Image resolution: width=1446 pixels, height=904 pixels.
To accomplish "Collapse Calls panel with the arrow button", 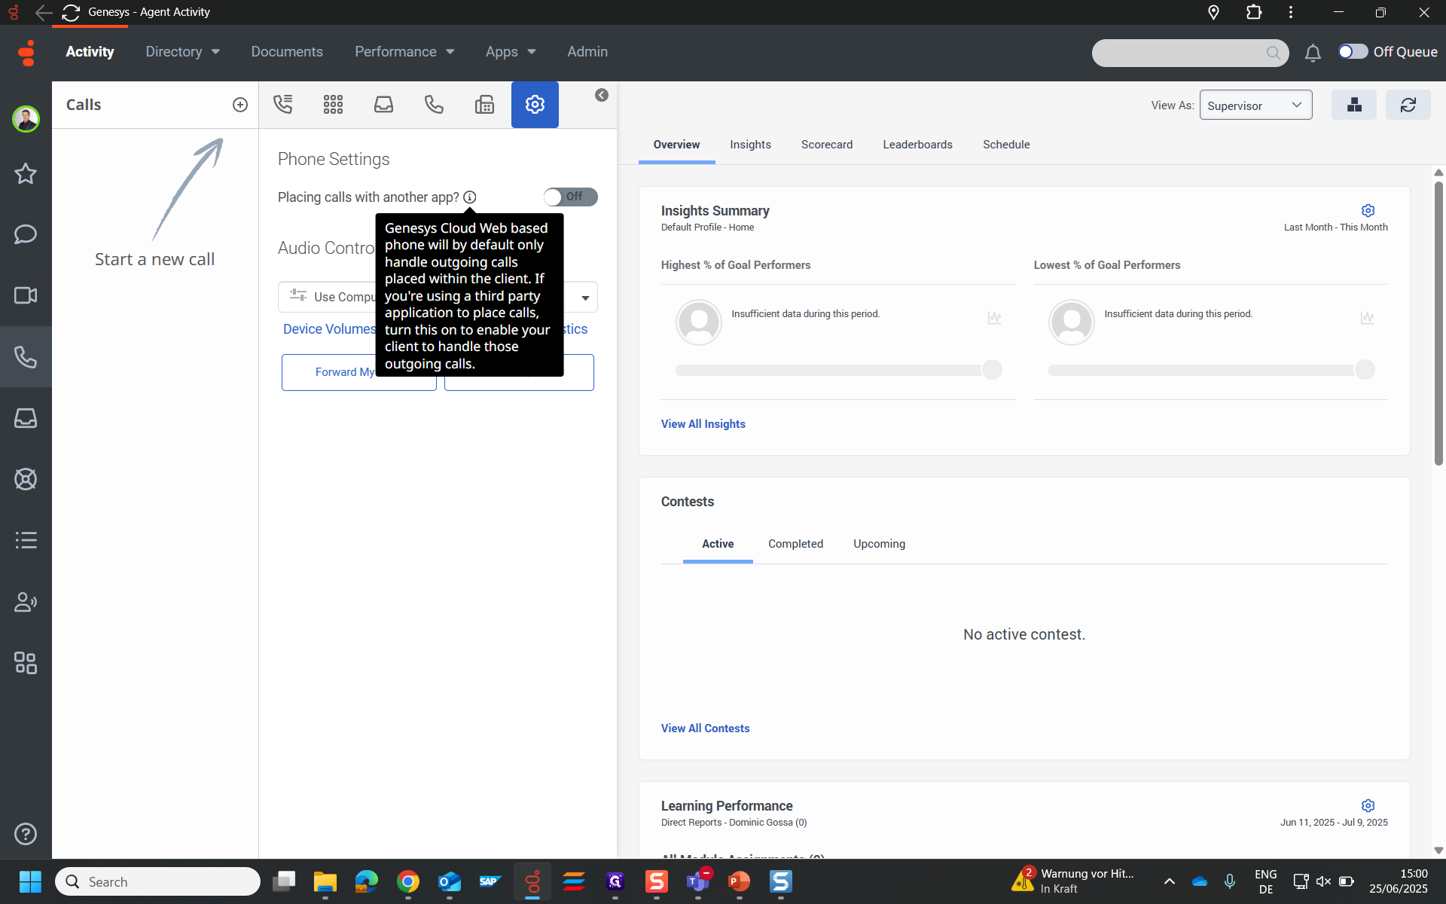I will coord(601,95).
